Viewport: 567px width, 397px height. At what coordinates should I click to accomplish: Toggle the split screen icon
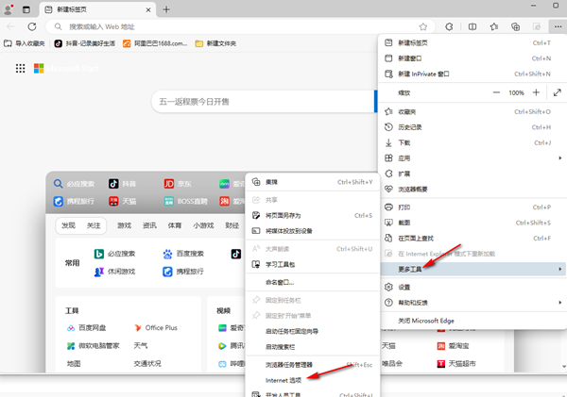point(472,26)
